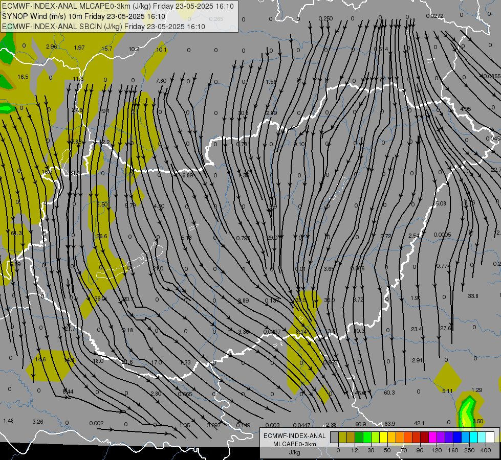Click the grid value 18.0

pyautogui.click(x=98, y=361)
